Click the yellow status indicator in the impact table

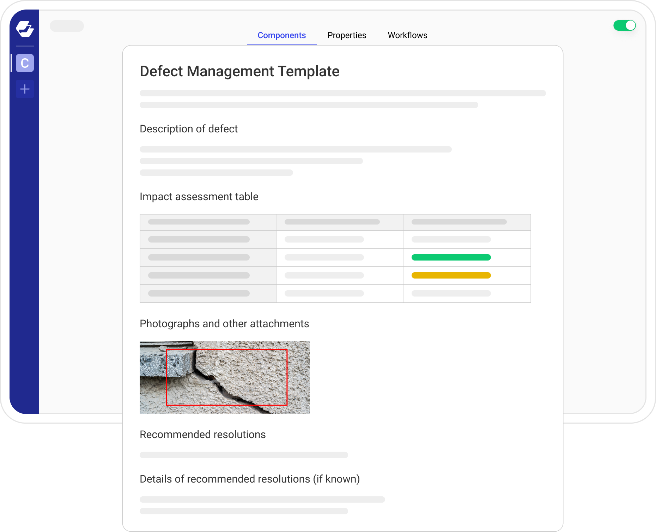[451, 275]
